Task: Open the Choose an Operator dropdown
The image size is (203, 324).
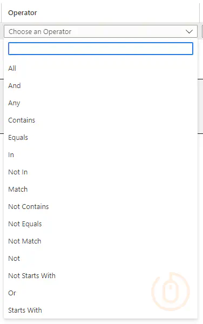Action: pyautogui.click(x=100, y=31)
